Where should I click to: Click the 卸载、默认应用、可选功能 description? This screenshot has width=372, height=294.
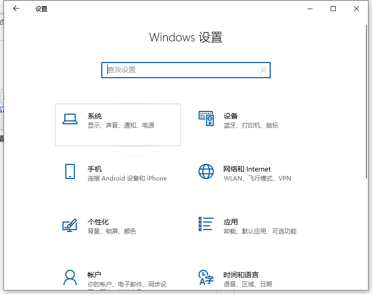(260, 231)
